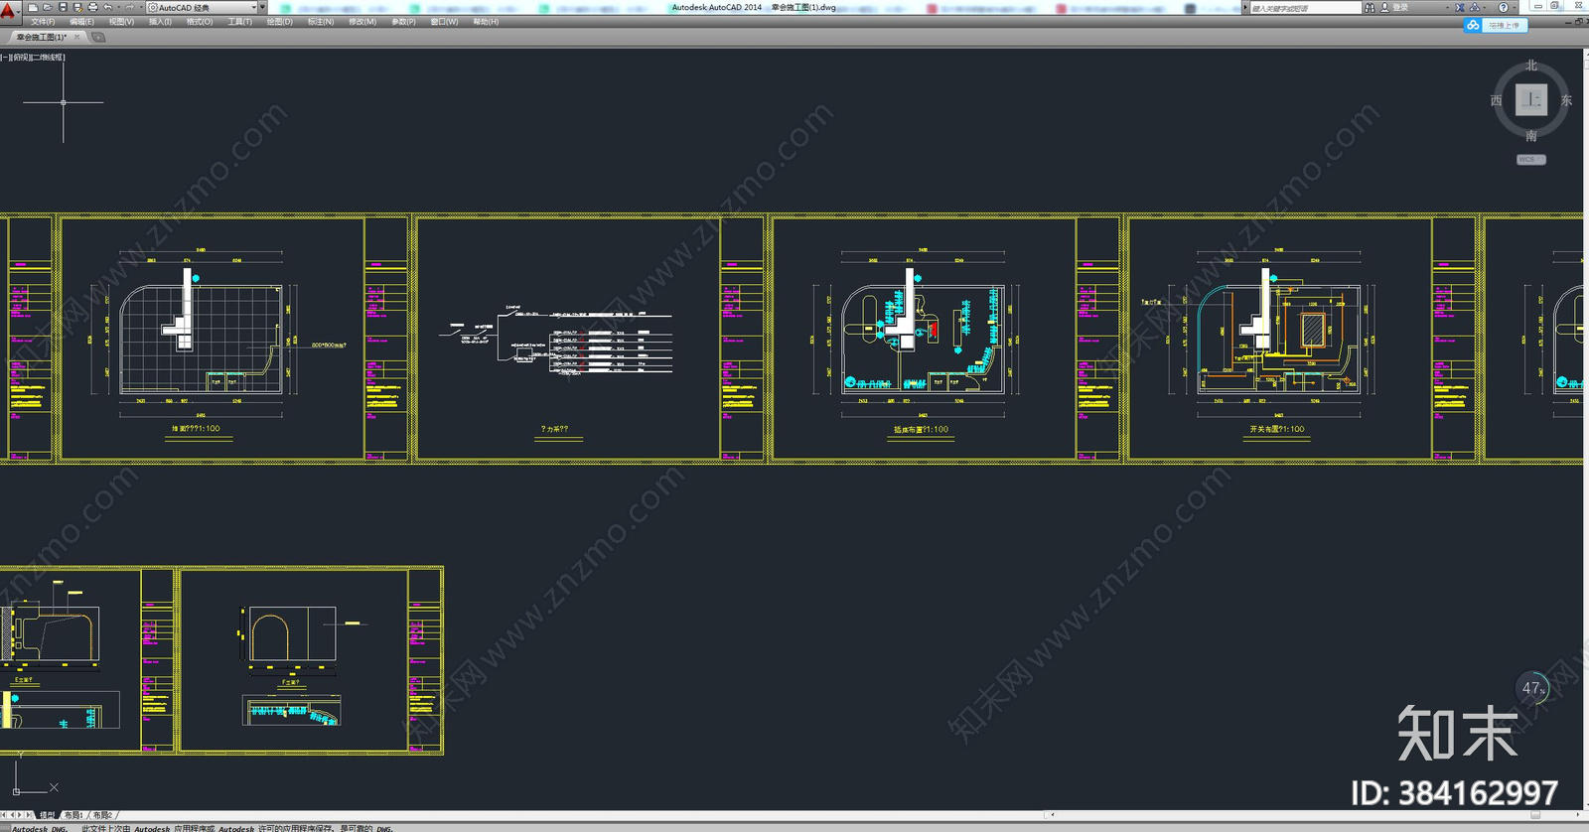Click the Autodesk Exchange X icon
The height and width of the screenshot is (832, 1589).
1460,7
